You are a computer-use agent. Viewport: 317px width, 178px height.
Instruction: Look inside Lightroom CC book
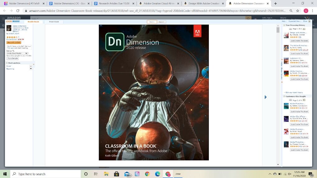pyautogui.click(x=299, y=66)
